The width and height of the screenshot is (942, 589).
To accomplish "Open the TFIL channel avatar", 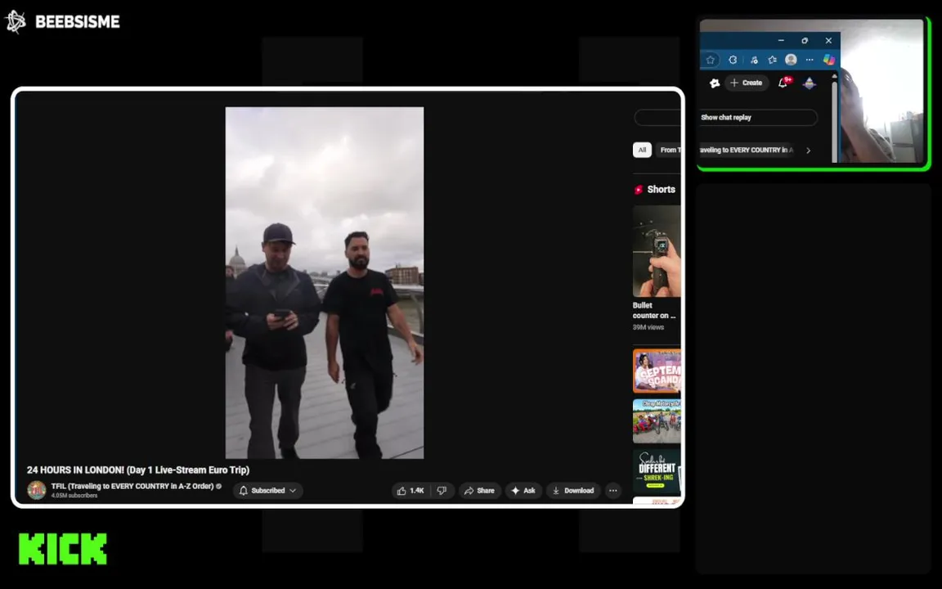I will 37,490.
